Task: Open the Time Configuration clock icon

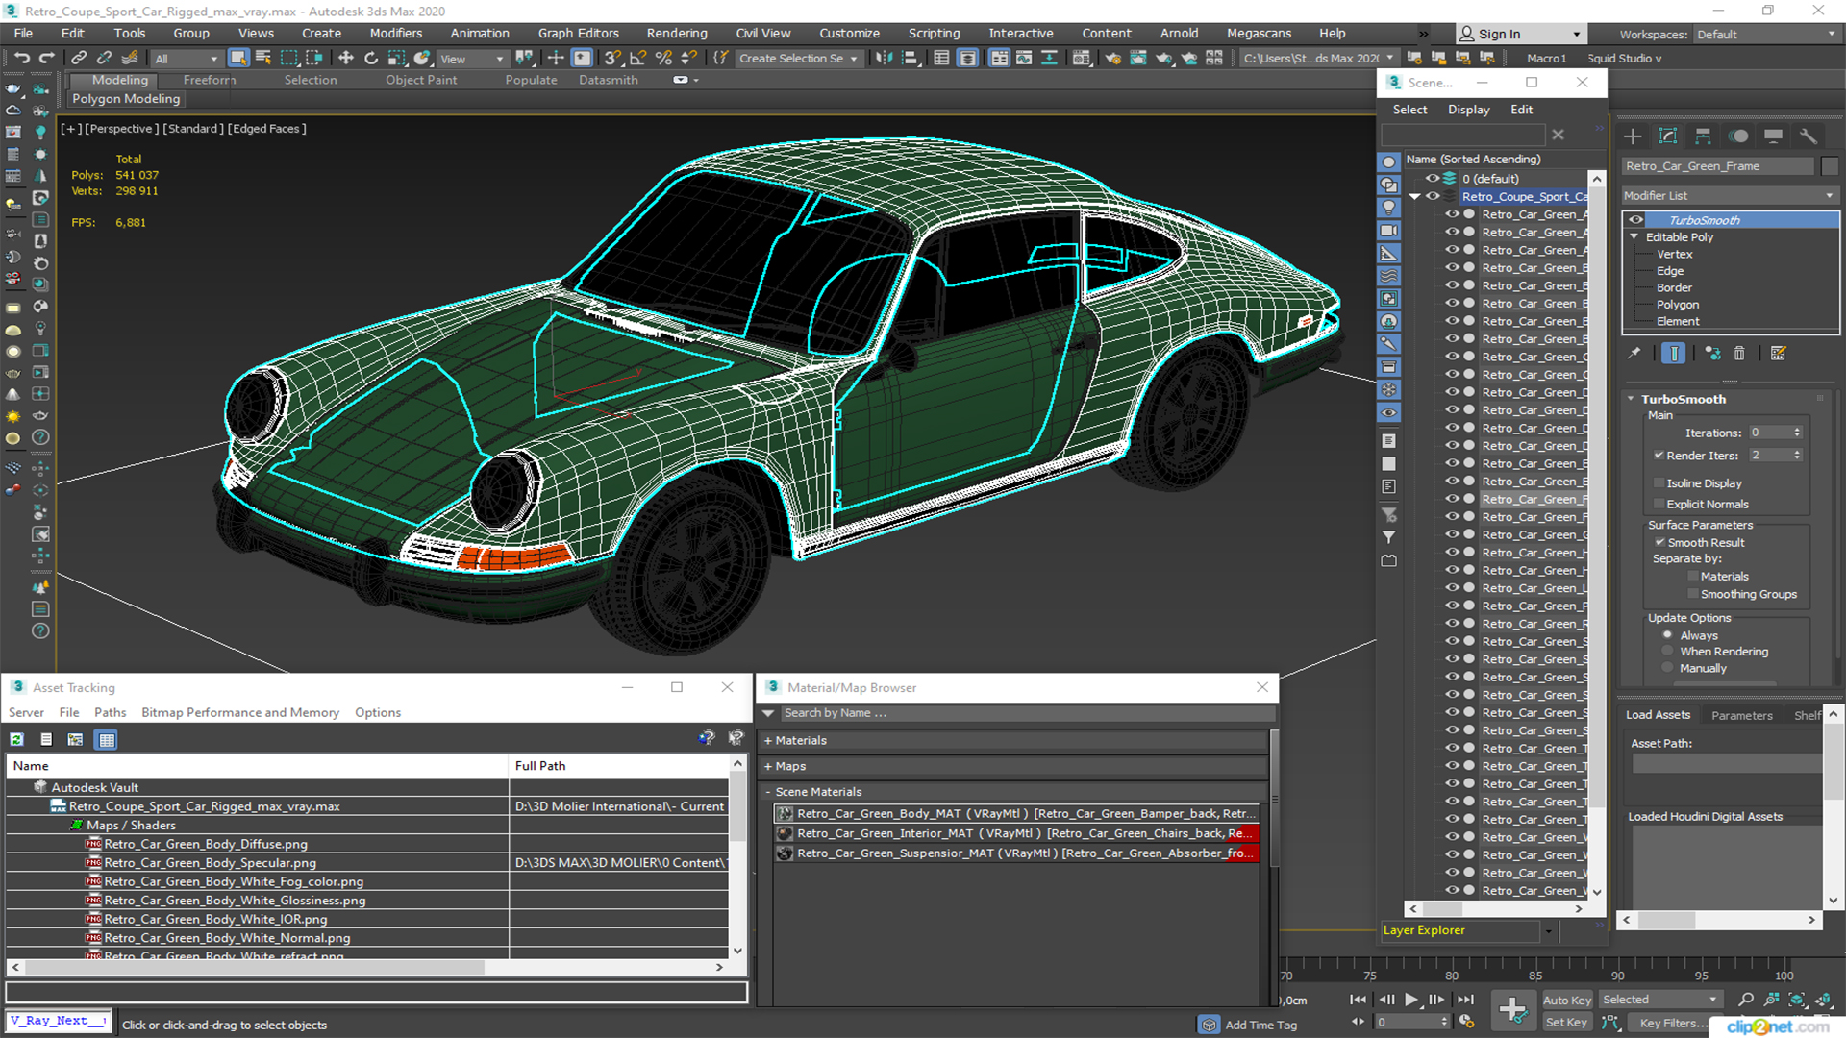Action: click(1466, 1022)
